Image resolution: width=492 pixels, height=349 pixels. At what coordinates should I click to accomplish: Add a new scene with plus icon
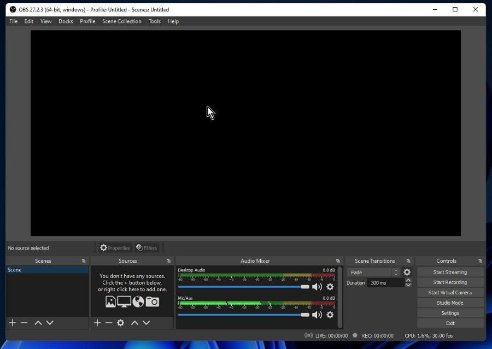click(13, 323)
